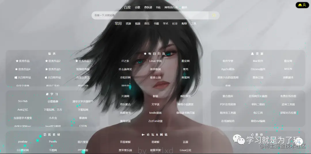Open 疯狂音乐 link

click(186, 96)
